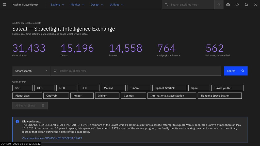The height and width of the screenshot is (146, 260).
Task: Expand the Explore menu
Action: [57, 5]
